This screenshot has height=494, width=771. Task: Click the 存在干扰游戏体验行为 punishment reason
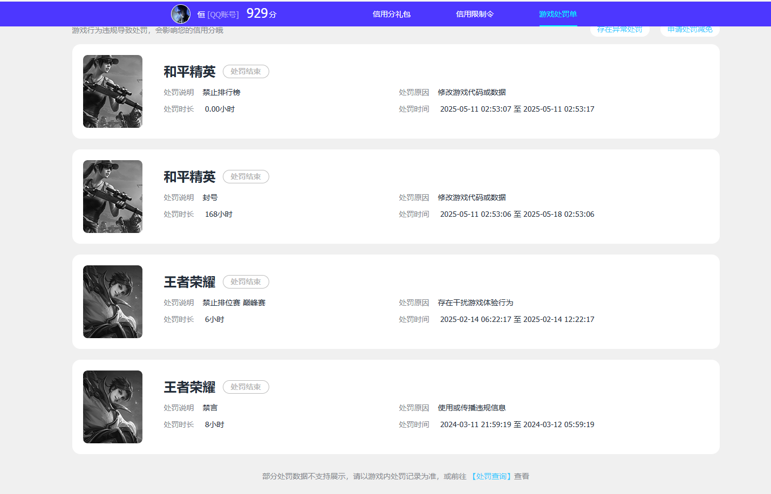(475, 303)
